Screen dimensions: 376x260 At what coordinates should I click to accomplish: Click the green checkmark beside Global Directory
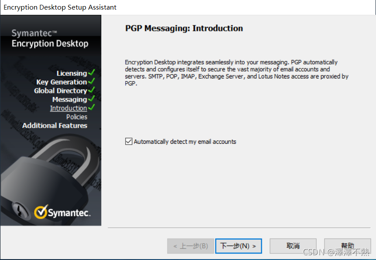(91, 90)
